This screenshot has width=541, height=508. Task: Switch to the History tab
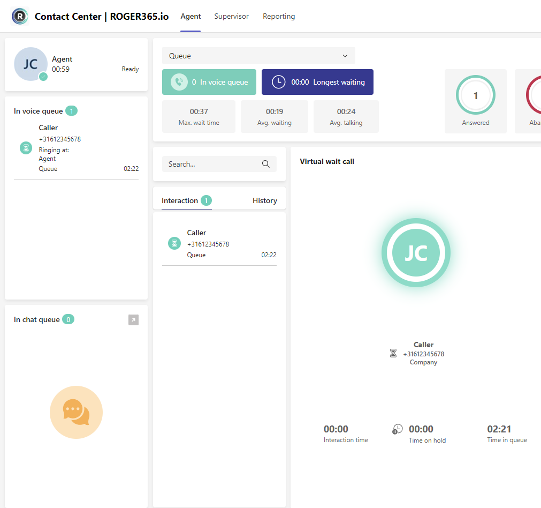(x=264, y=200)
